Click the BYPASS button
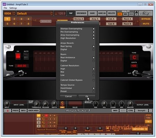The image size is (156, 138). 146,19
